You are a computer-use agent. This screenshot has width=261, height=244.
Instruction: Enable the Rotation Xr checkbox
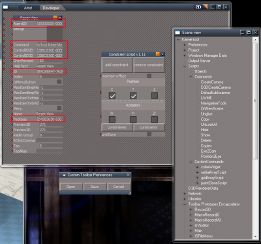[x=112, y=119]
